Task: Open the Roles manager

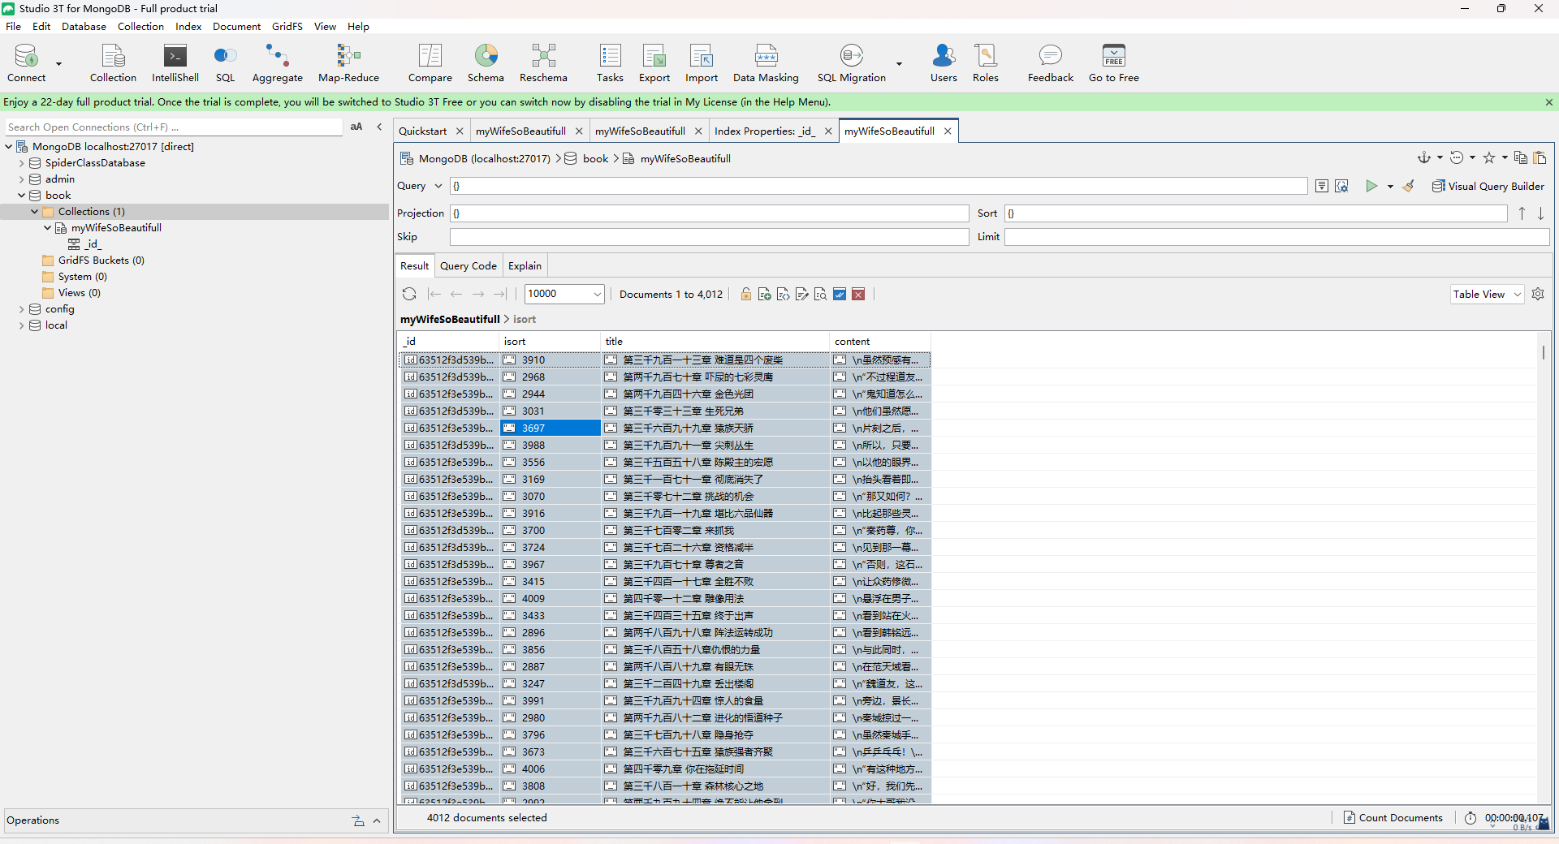Action: [x=986, y=63]
